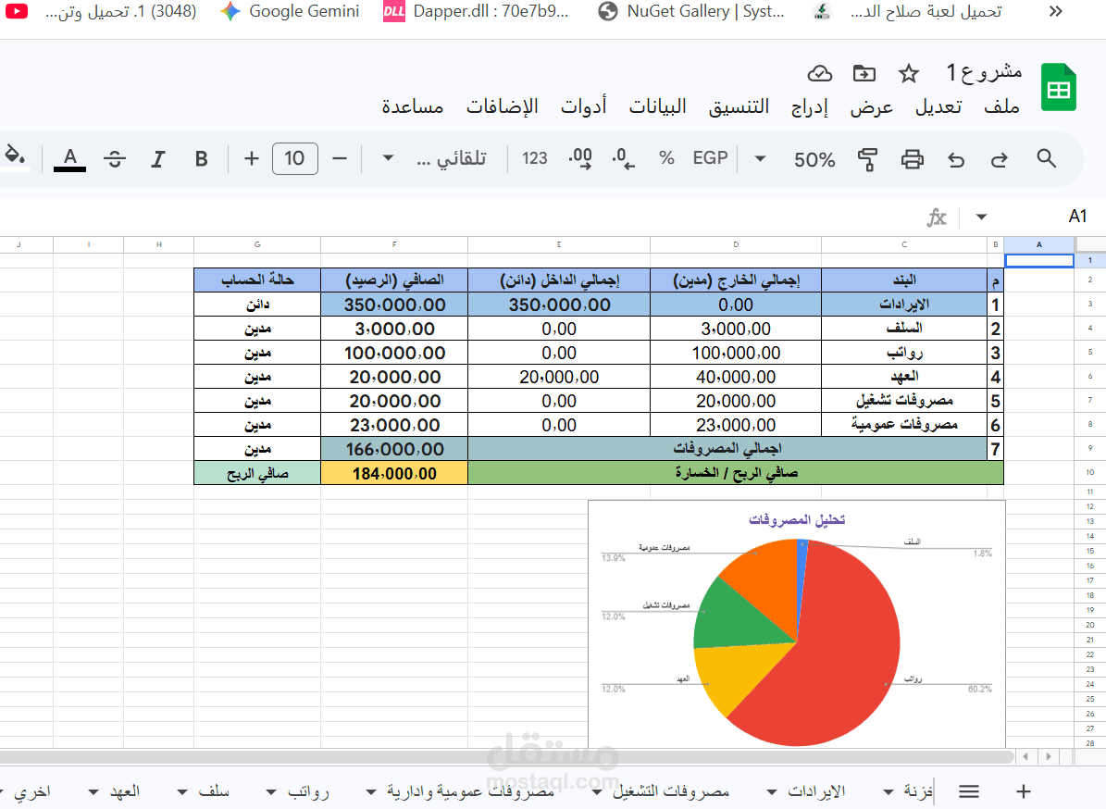Select cell showing 166,000.00 total expenses
This screenshot has width=1106, height=809.
point(394,449)
